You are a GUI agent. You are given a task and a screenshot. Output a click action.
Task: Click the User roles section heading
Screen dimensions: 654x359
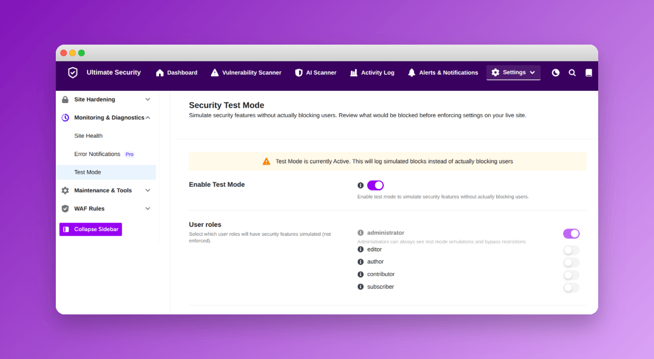pyautogui.click(x=205, y=225)
